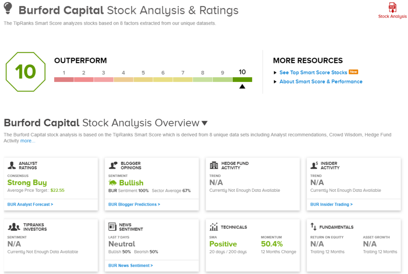Open the BUR Analyst Forecast link
The height and width of the screenshot is (274, 408).
30,204
